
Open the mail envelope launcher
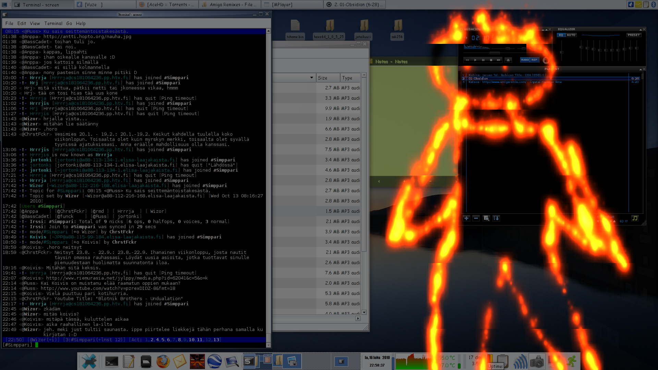pos(180,361)
